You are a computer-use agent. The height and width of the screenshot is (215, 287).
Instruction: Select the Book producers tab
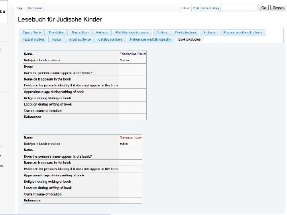[189, 39]
